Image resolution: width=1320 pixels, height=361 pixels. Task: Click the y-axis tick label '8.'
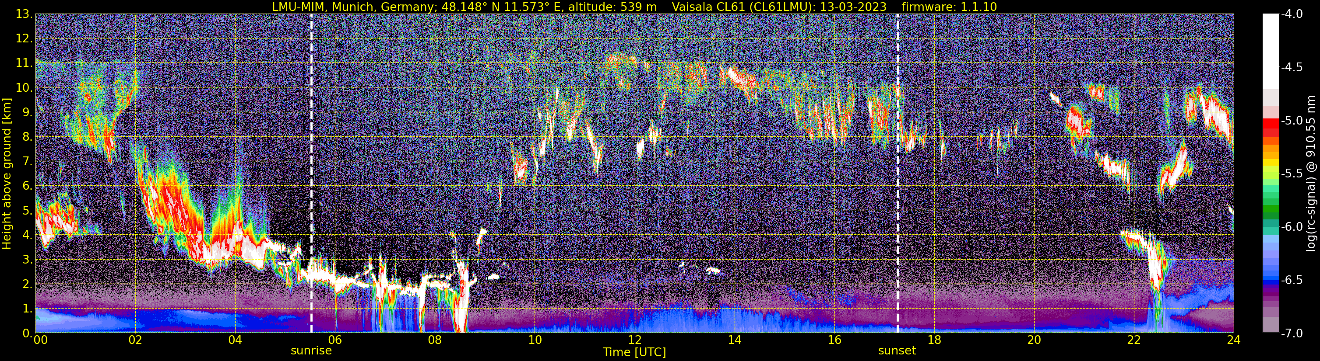tap(27, 137)
